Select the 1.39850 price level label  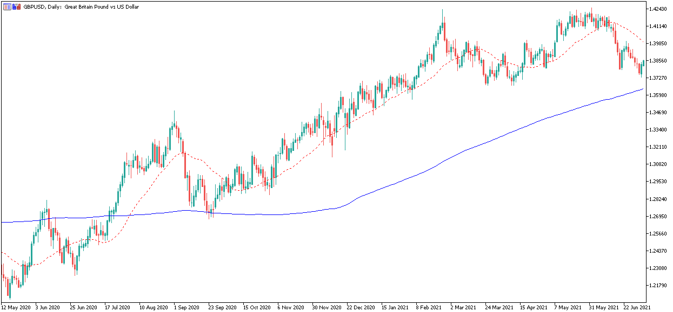[x=658, y=43]
